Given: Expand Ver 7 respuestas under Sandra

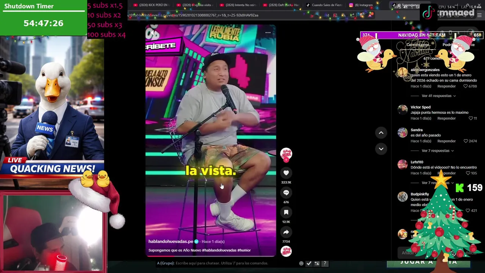Looking at the screenshot, I should tap(437, 151).
